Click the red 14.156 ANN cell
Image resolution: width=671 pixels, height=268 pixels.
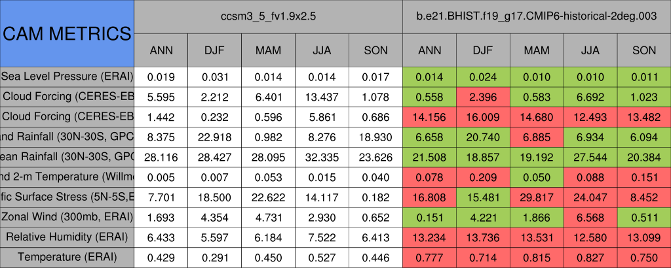430,116
